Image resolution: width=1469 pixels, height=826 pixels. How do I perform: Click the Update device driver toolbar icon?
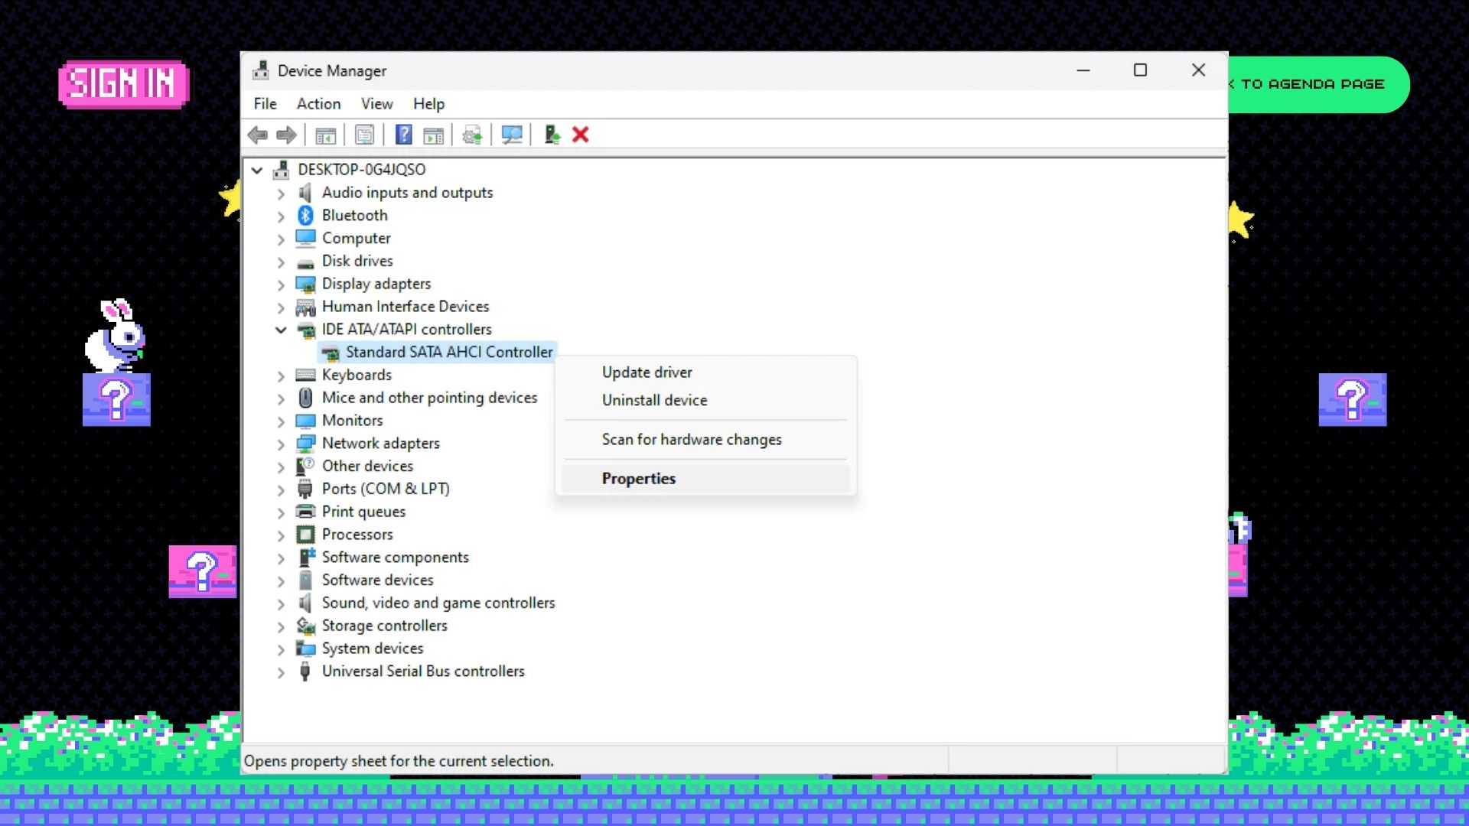472,135
